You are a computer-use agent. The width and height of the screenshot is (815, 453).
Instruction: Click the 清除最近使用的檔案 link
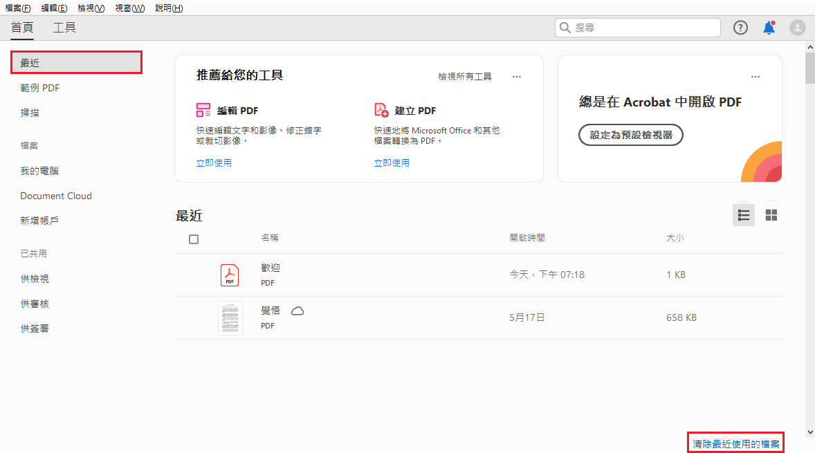pyautogui.click(x=735, y=442)
